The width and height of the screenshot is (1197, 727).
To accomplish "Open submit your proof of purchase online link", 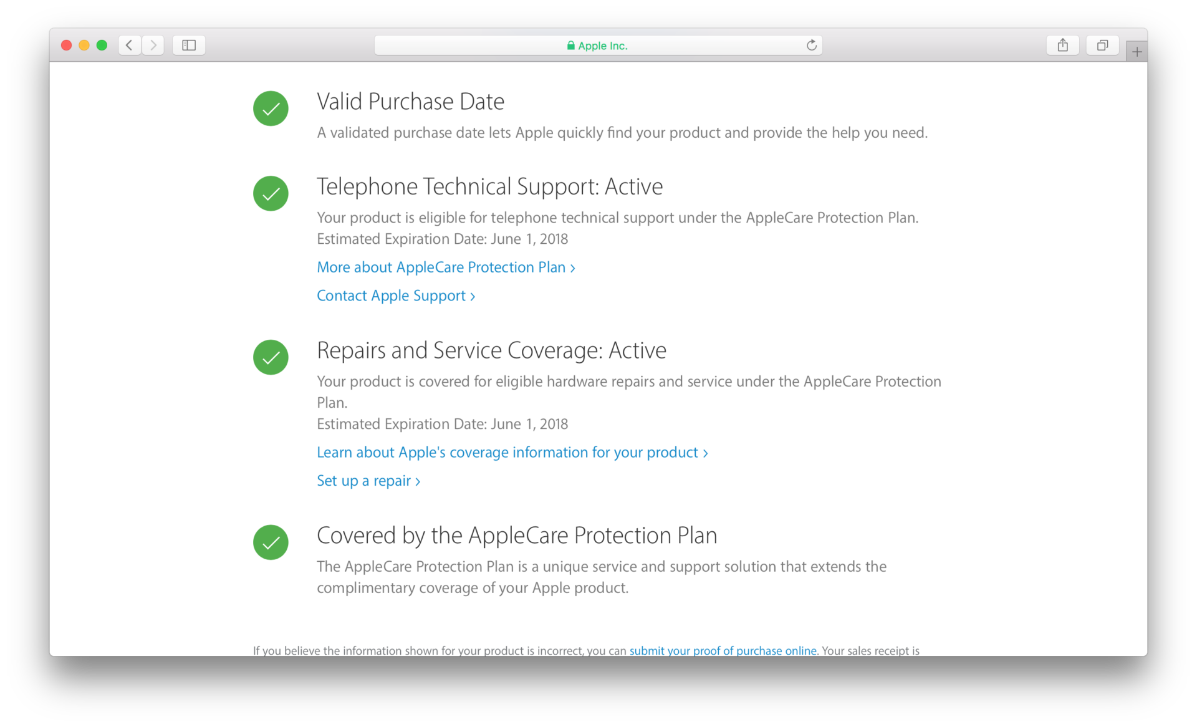I will click(x=723, y=650).
